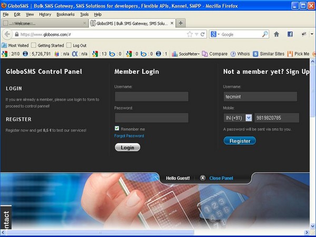Open the Getting Started bookmark

pyautogui.click(x=47, y=45)
